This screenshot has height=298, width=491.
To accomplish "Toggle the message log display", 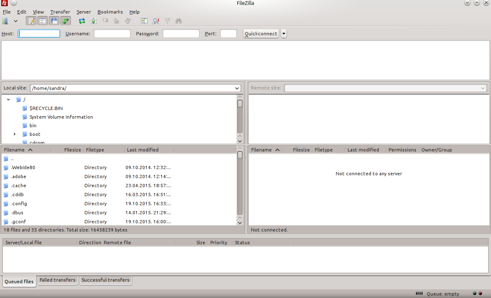I will pyautogui.click(x=31, y=21).
